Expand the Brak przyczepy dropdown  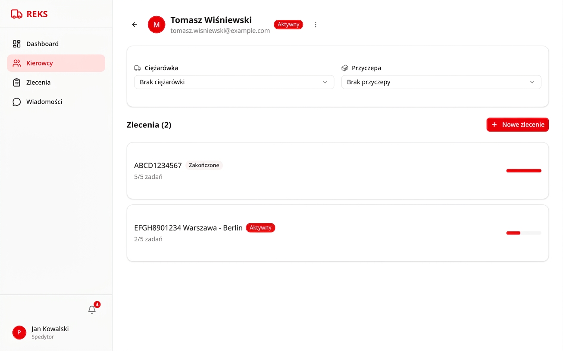[x=441, y=82]
